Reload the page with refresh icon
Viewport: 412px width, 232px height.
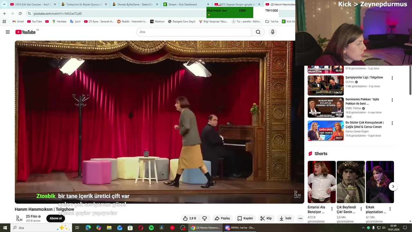pyautogui.click(x=20, y=14)
